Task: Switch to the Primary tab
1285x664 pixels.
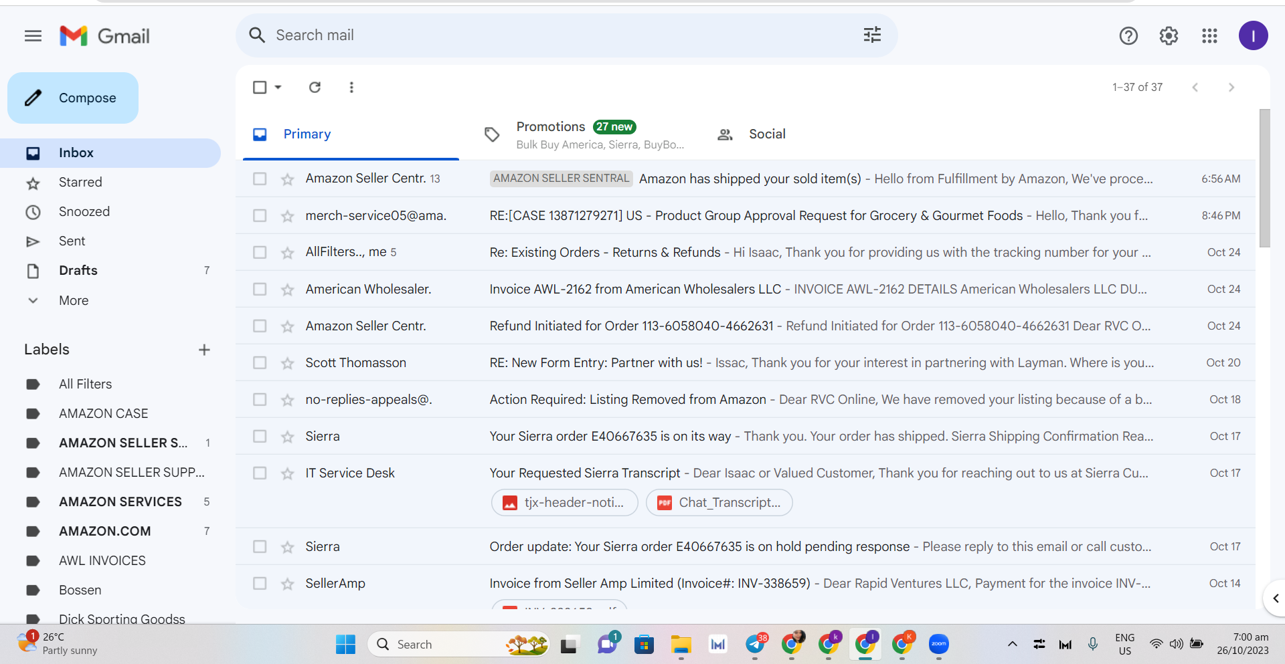Action: coord(351,134)
